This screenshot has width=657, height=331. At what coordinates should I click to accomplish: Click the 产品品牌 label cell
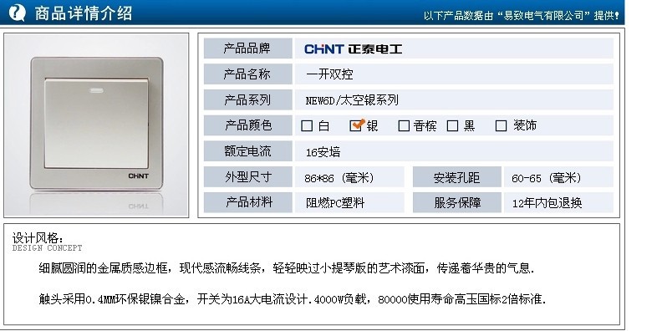(247, 48)
